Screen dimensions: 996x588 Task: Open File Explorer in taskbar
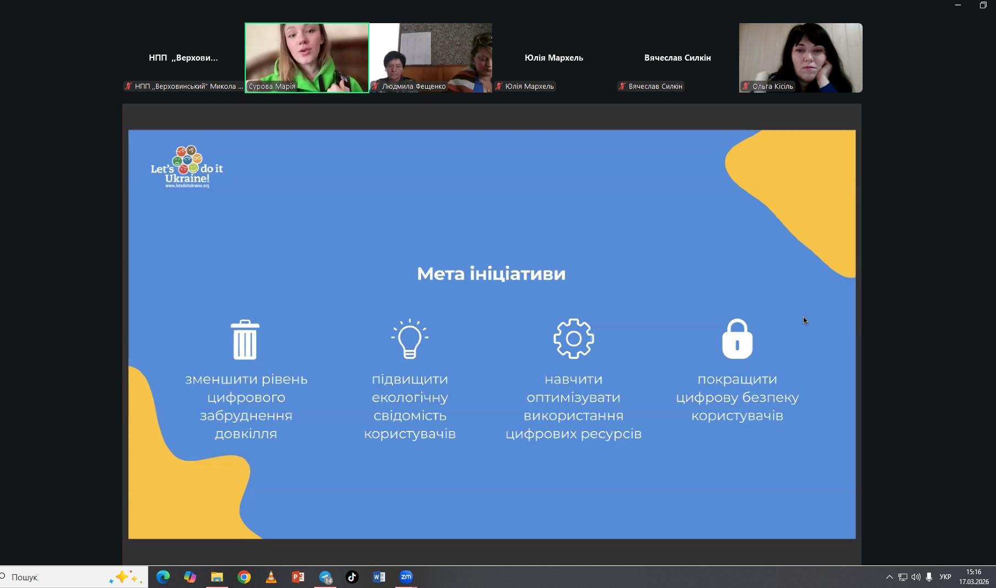pos(217,577)
